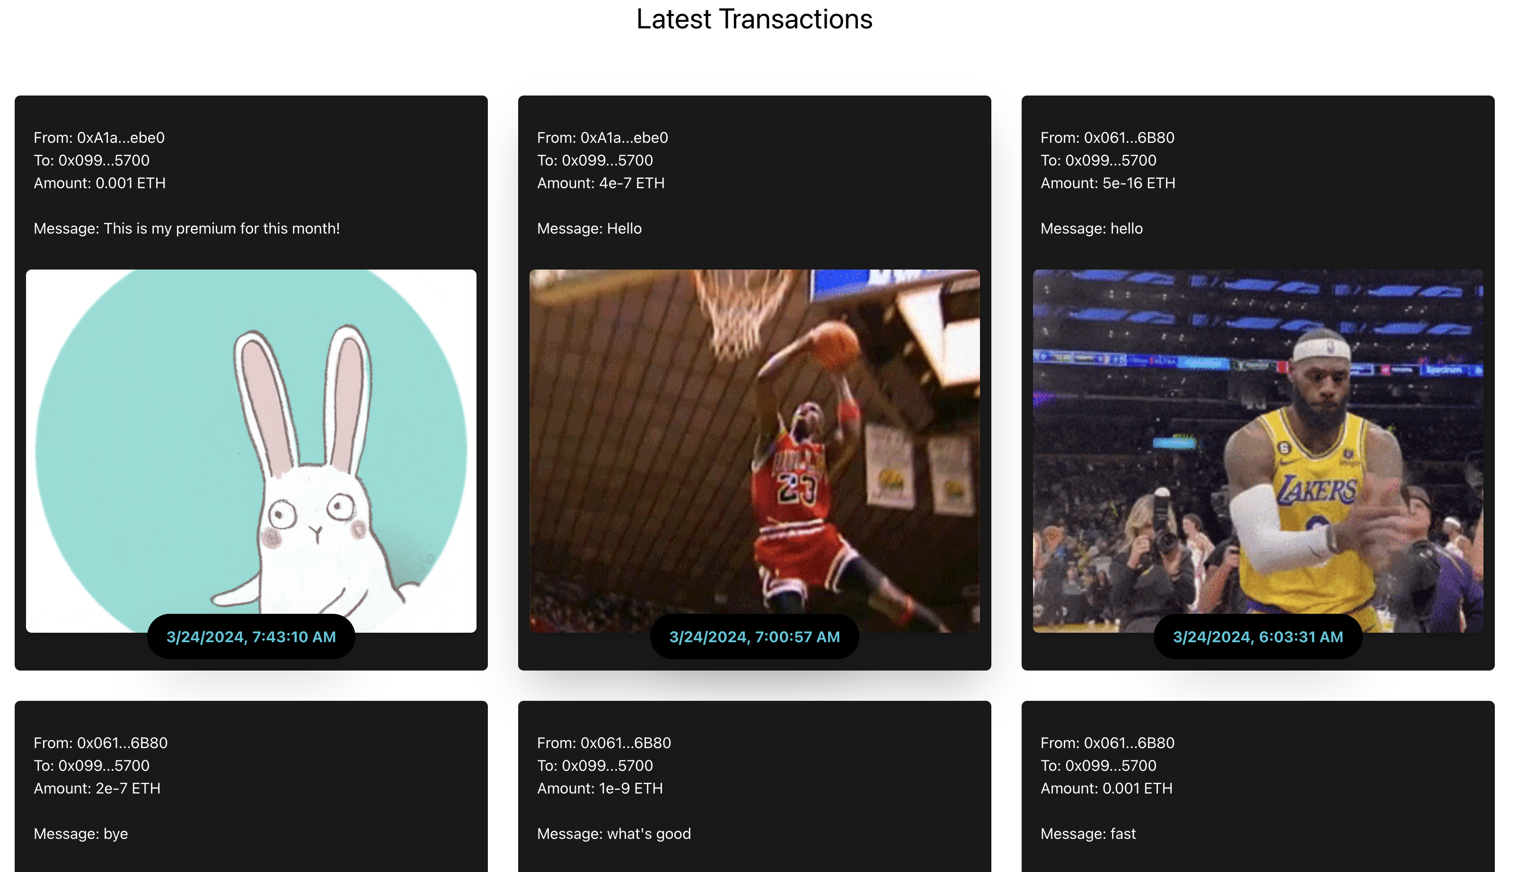The image size is (1536, 872).
Task: Click the 'Message: bye' text
Action: pyautogui.click(x=80, y=834)
